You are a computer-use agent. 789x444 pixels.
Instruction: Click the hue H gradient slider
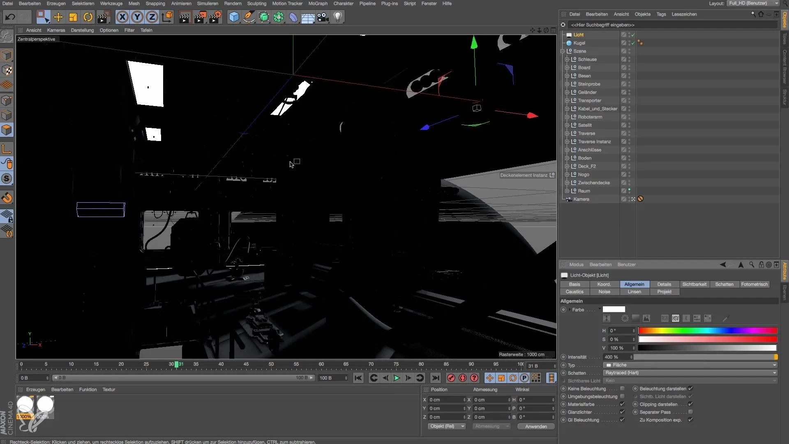708,331
